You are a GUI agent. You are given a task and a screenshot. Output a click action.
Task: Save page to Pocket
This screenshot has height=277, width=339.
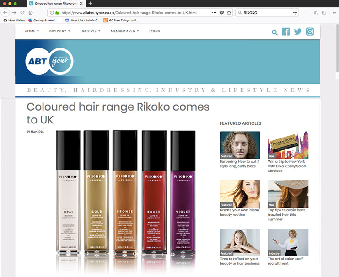click(x=221, y=12)
